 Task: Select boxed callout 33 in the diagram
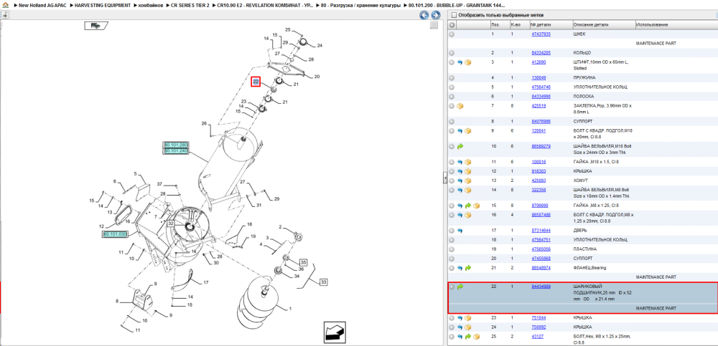tap(324, 282)
